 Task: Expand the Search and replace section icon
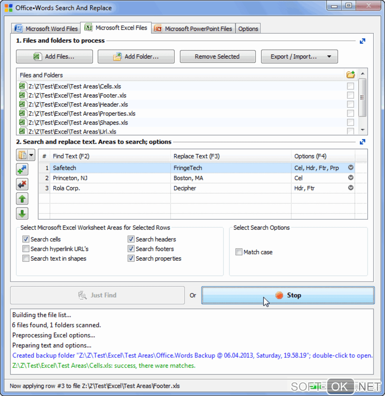(x=362, y=142)
